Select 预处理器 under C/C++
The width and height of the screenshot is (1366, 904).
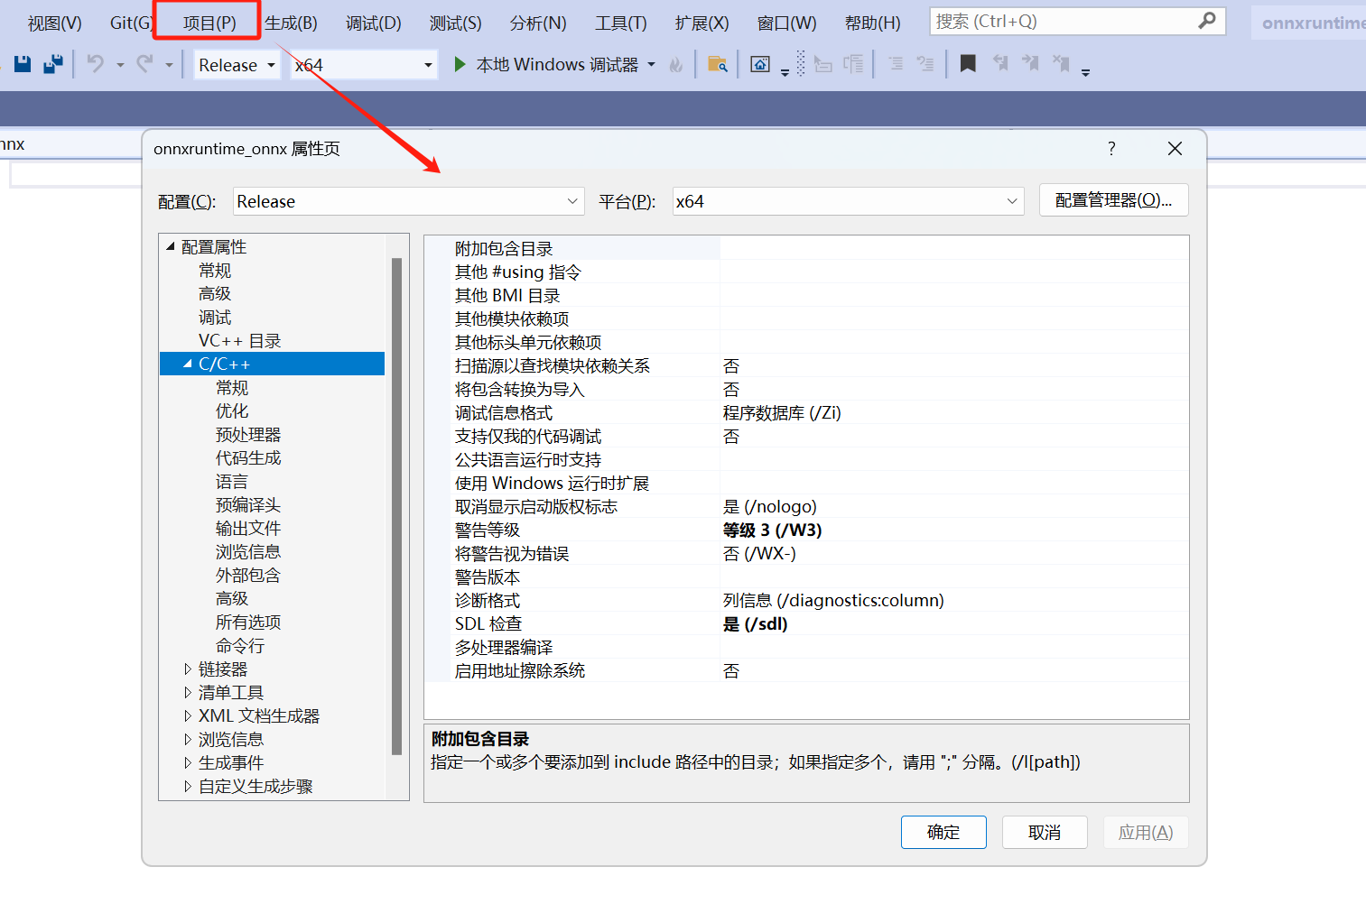[248, 434]
